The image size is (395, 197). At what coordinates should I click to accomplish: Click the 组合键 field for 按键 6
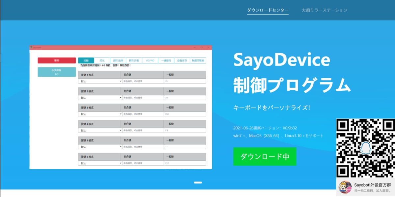point(143,163)
